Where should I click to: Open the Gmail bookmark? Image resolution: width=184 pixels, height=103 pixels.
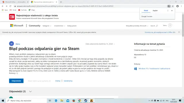(x=13, y=10)
